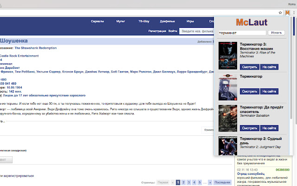Click the Регистрация link

coord(157,31)
